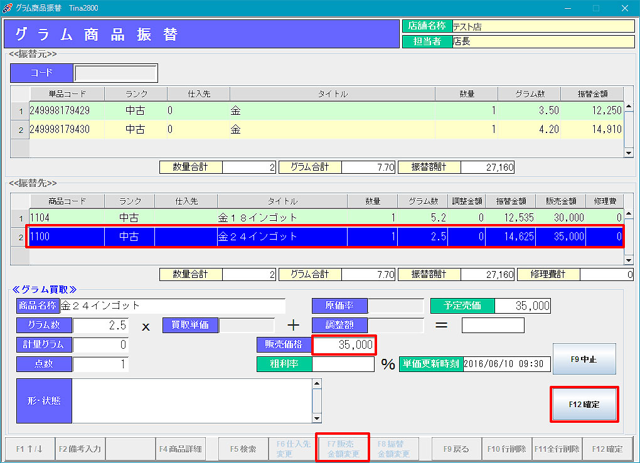
Task: Click F1 ↑/↓ function key
Action: tap(29, 449)
